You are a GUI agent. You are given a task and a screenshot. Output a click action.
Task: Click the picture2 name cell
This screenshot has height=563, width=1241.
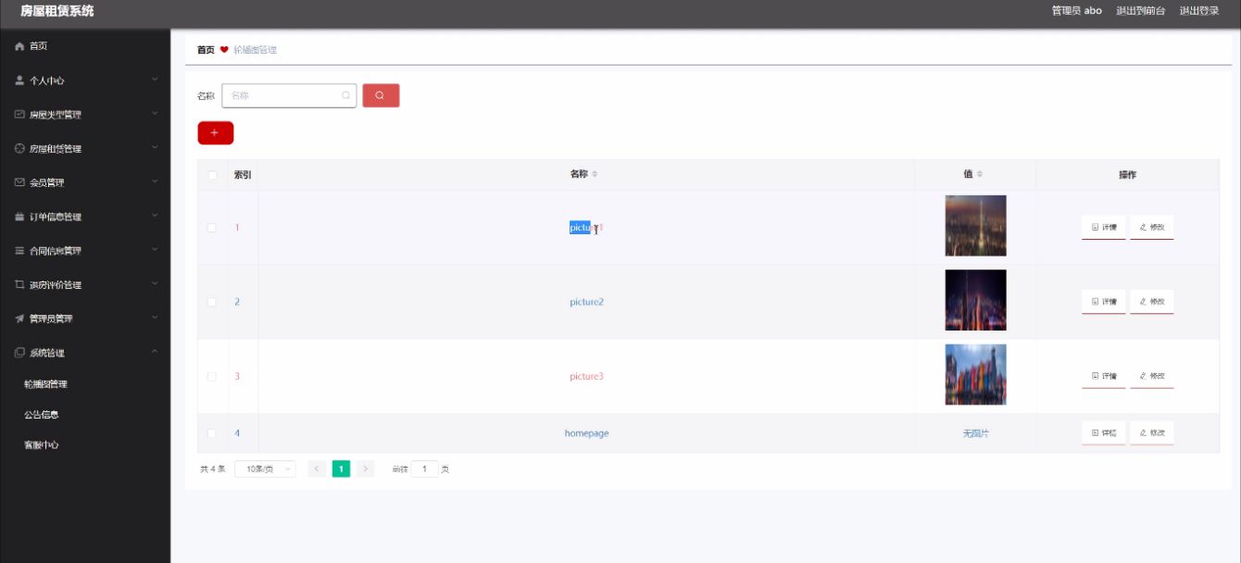tap(586, 302)
